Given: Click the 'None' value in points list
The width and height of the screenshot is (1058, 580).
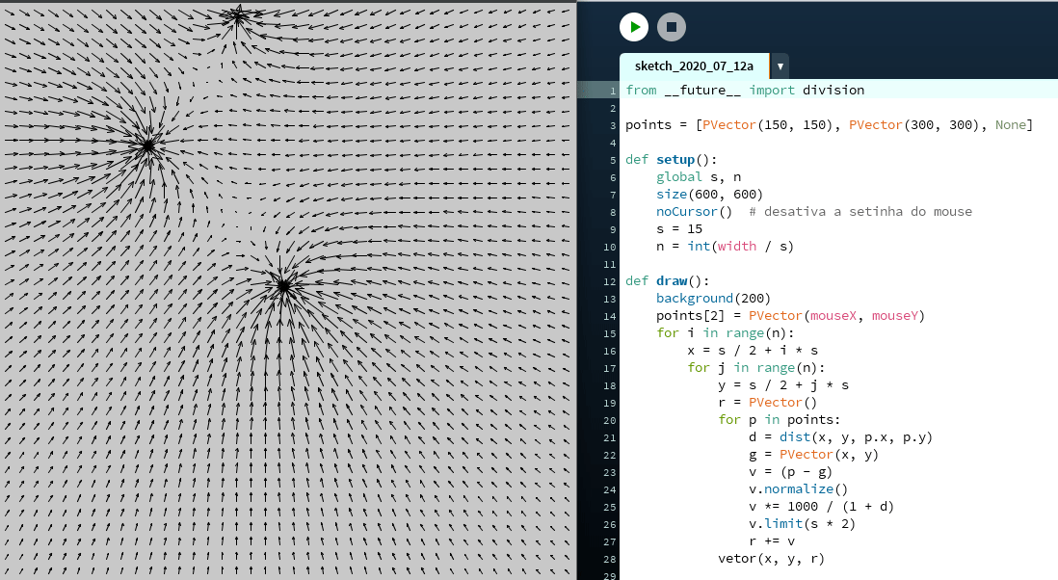Looking at the screenshot, I should pyautogui.click(x=1010, y=124).
